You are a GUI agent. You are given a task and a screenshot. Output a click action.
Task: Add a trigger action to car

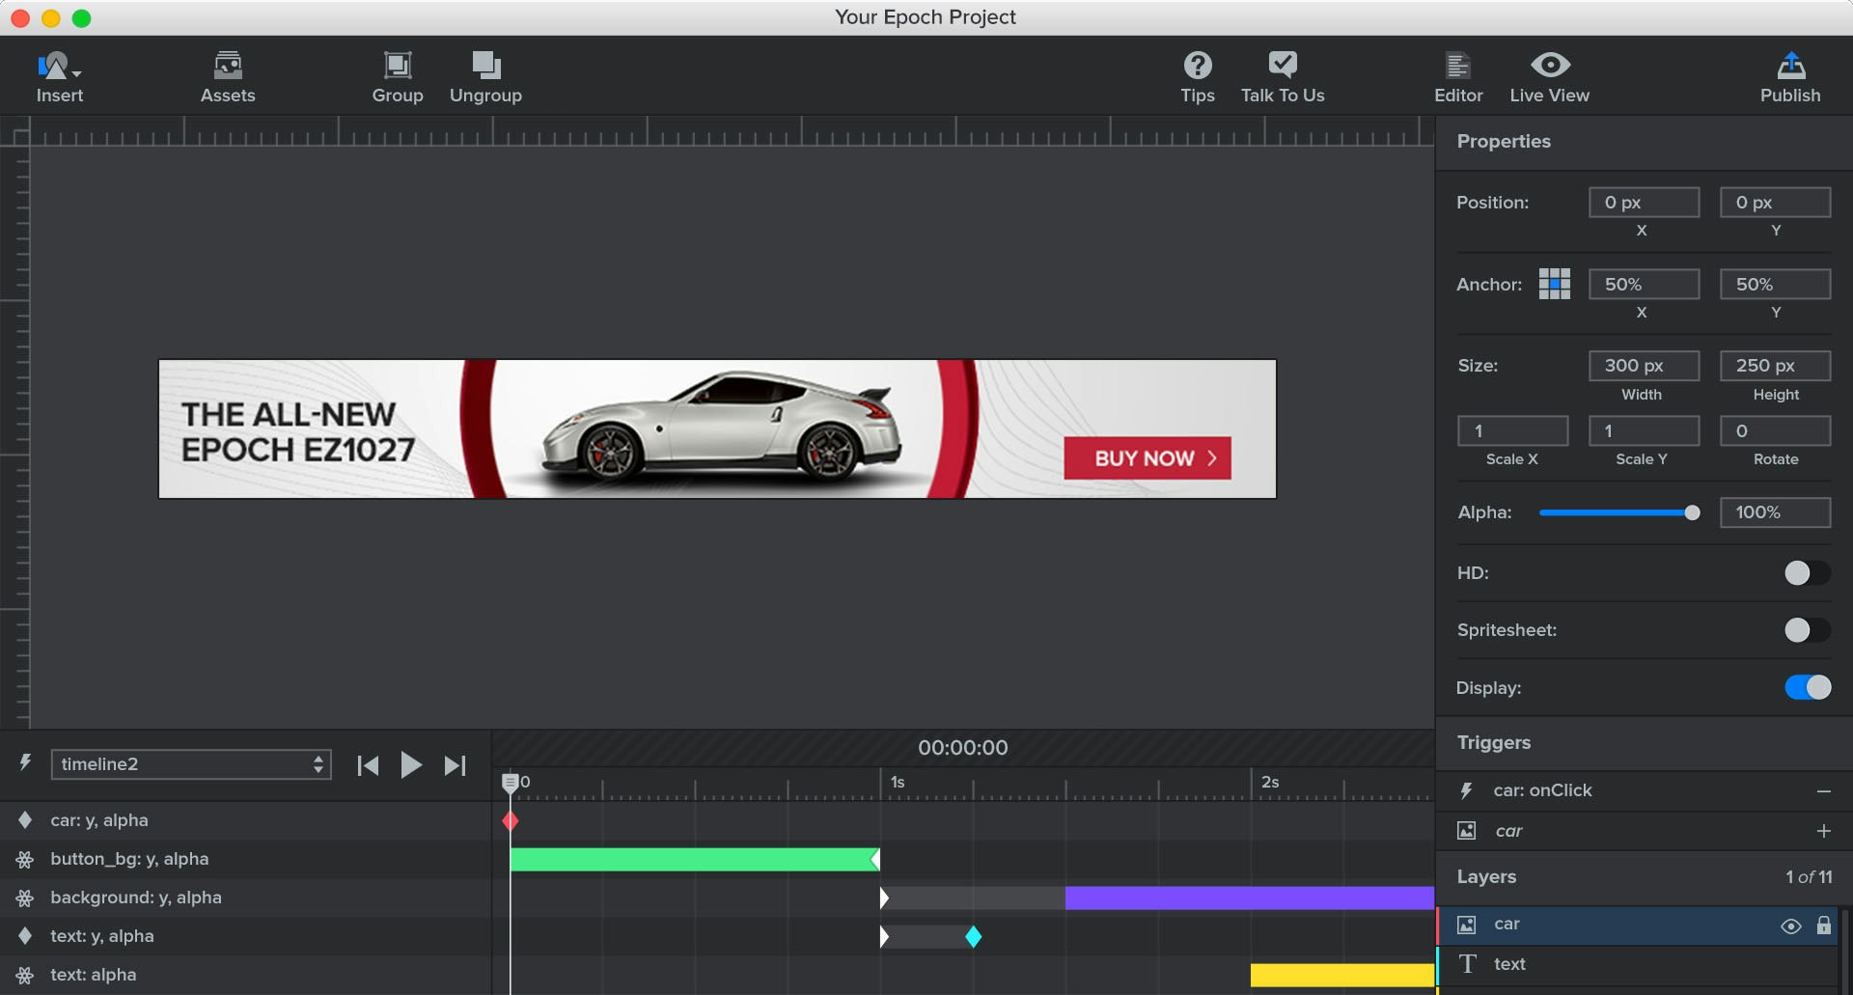coord(1823,831)
